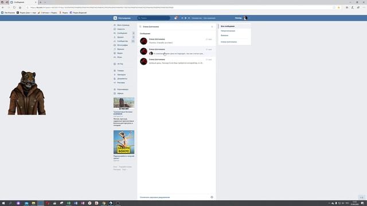Click the Блог footer link

click(115, 167)
